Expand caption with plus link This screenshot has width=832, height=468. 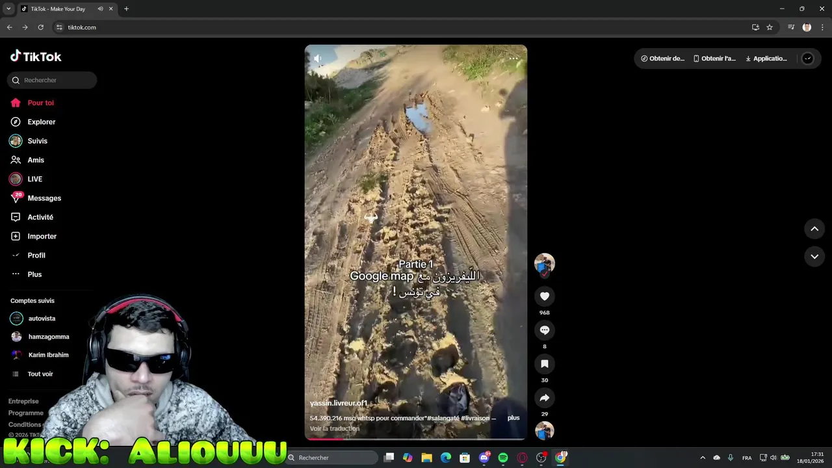[x=513, y=418]
